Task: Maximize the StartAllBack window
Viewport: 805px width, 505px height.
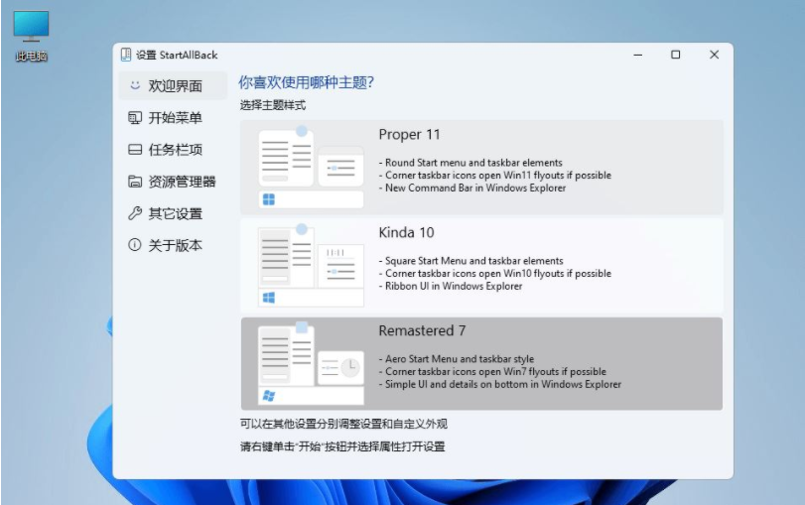Action: tap(676, 55)
